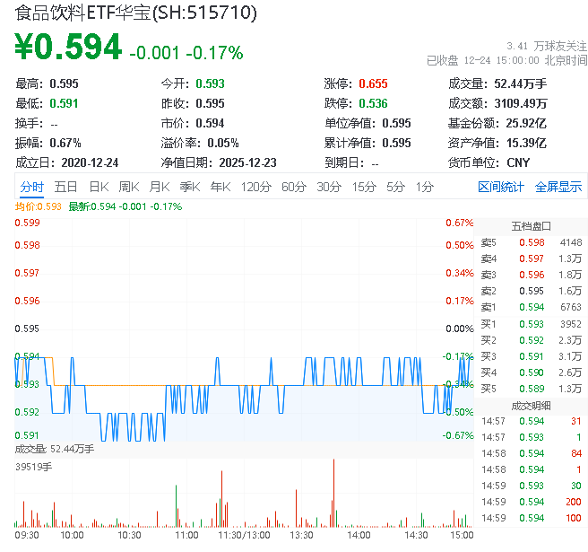Open the 1分 interval tab
Screen dimensions: 588x552
(424, 187)
